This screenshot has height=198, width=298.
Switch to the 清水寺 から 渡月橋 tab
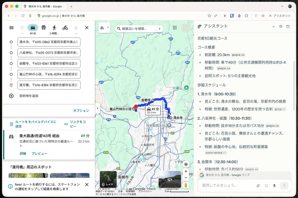[43, 6]
